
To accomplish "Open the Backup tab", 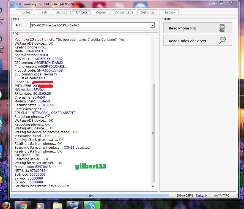I will coord(61,12).
